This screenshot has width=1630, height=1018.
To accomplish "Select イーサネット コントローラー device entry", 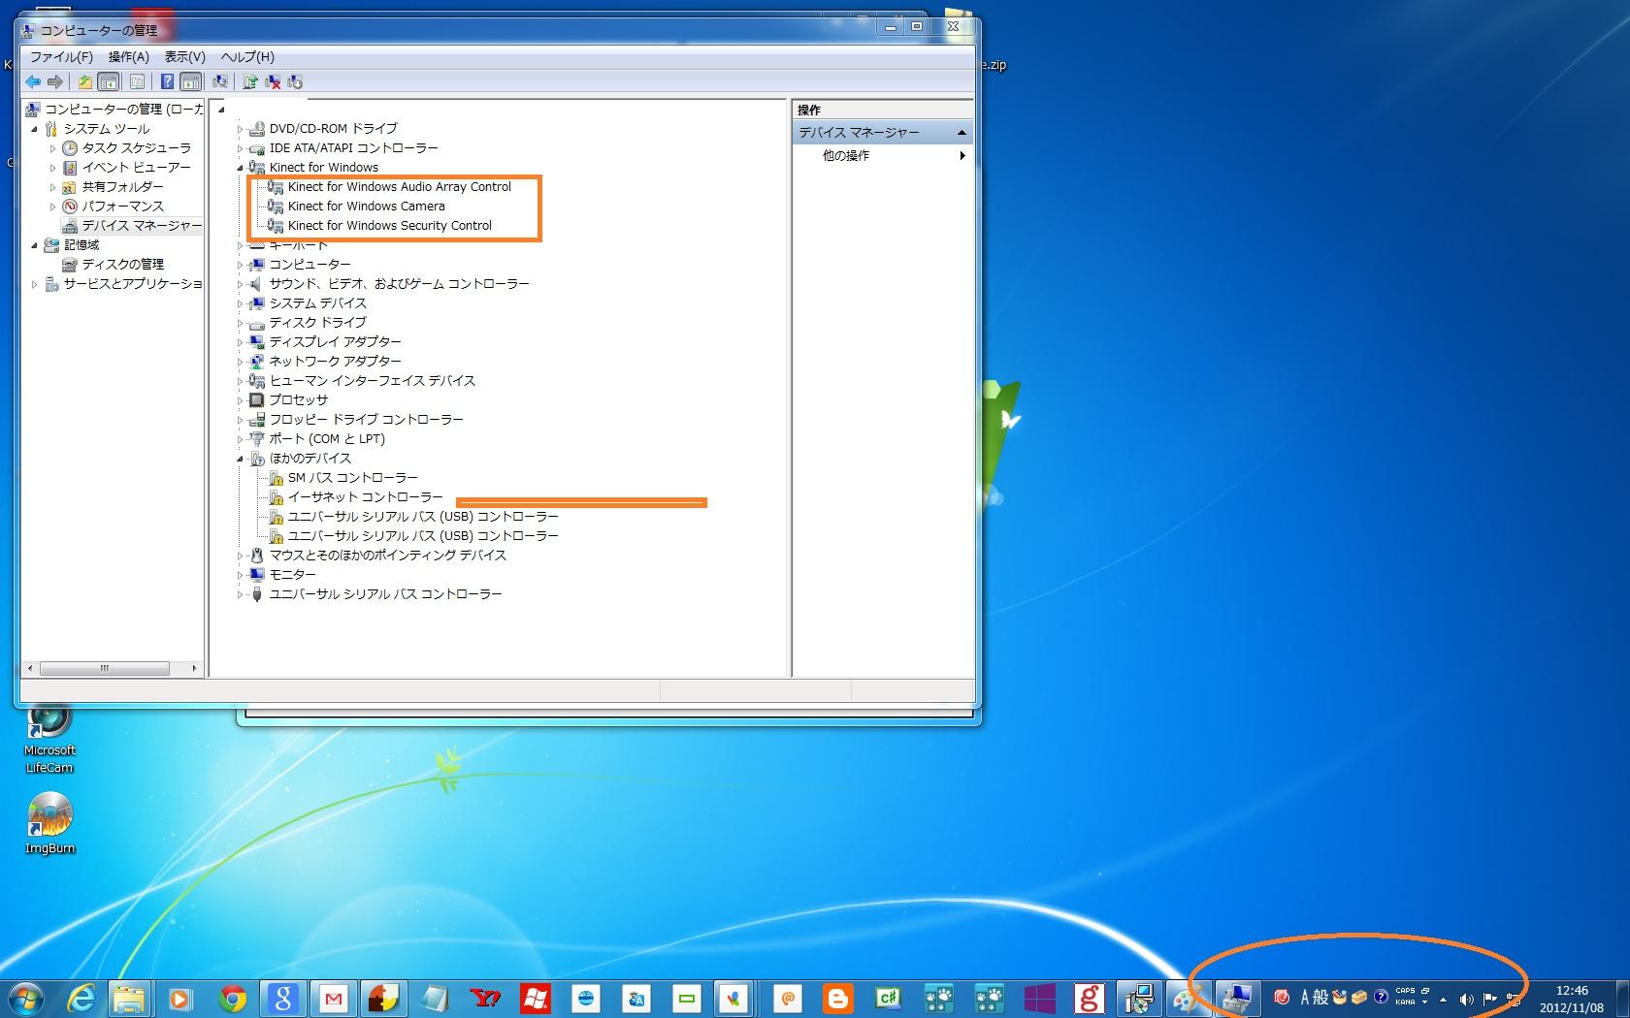I will [x=365, y=496].
